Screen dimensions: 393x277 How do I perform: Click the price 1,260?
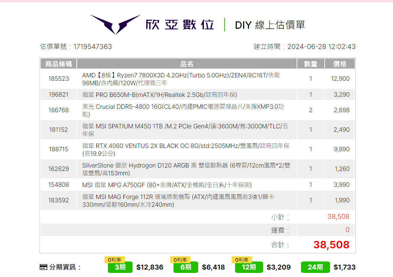click(342, 169)
